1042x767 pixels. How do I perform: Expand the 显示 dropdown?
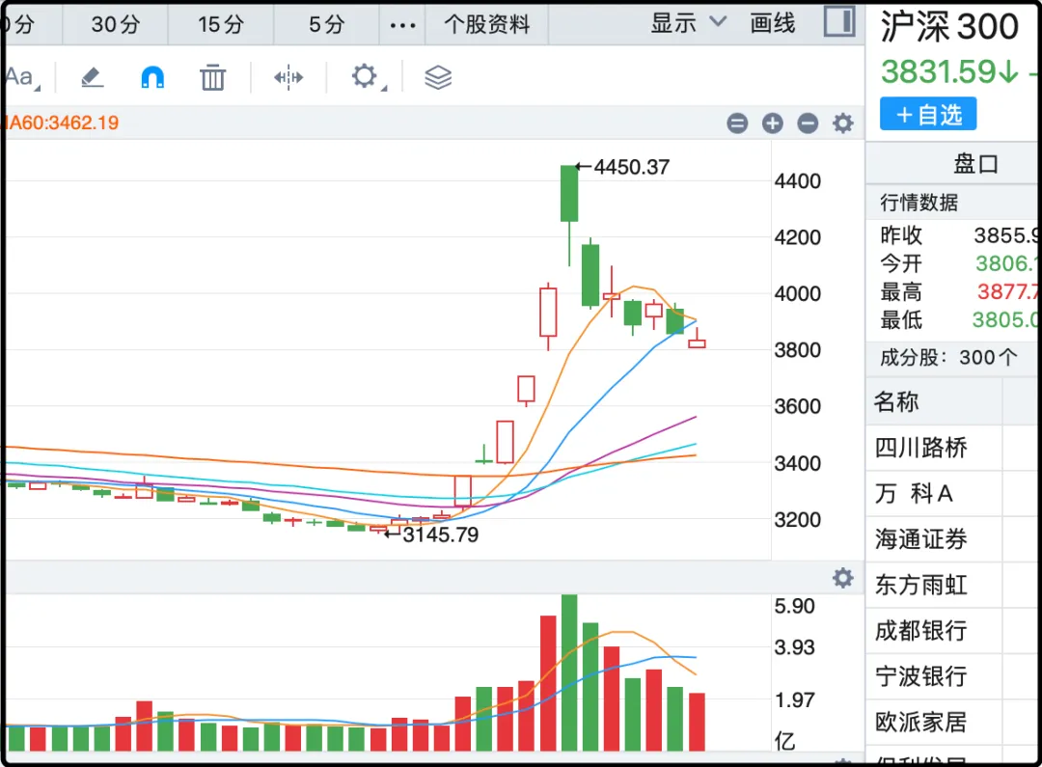pyautogui.click(x=688, y=24)
